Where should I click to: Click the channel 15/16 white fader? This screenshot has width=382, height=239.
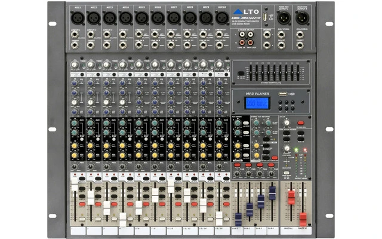[219, 218]
